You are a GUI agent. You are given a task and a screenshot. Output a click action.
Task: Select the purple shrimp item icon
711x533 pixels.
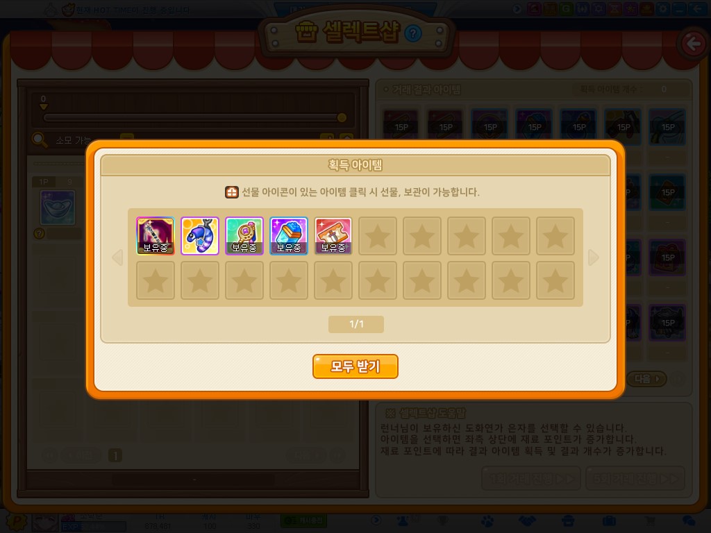199,236
